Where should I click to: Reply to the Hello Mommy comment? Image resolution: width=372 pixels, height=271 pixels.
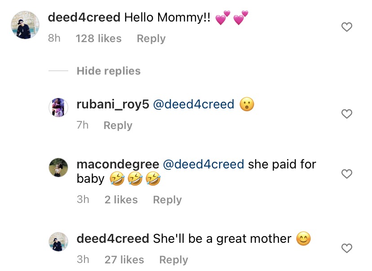pos(151,39)
